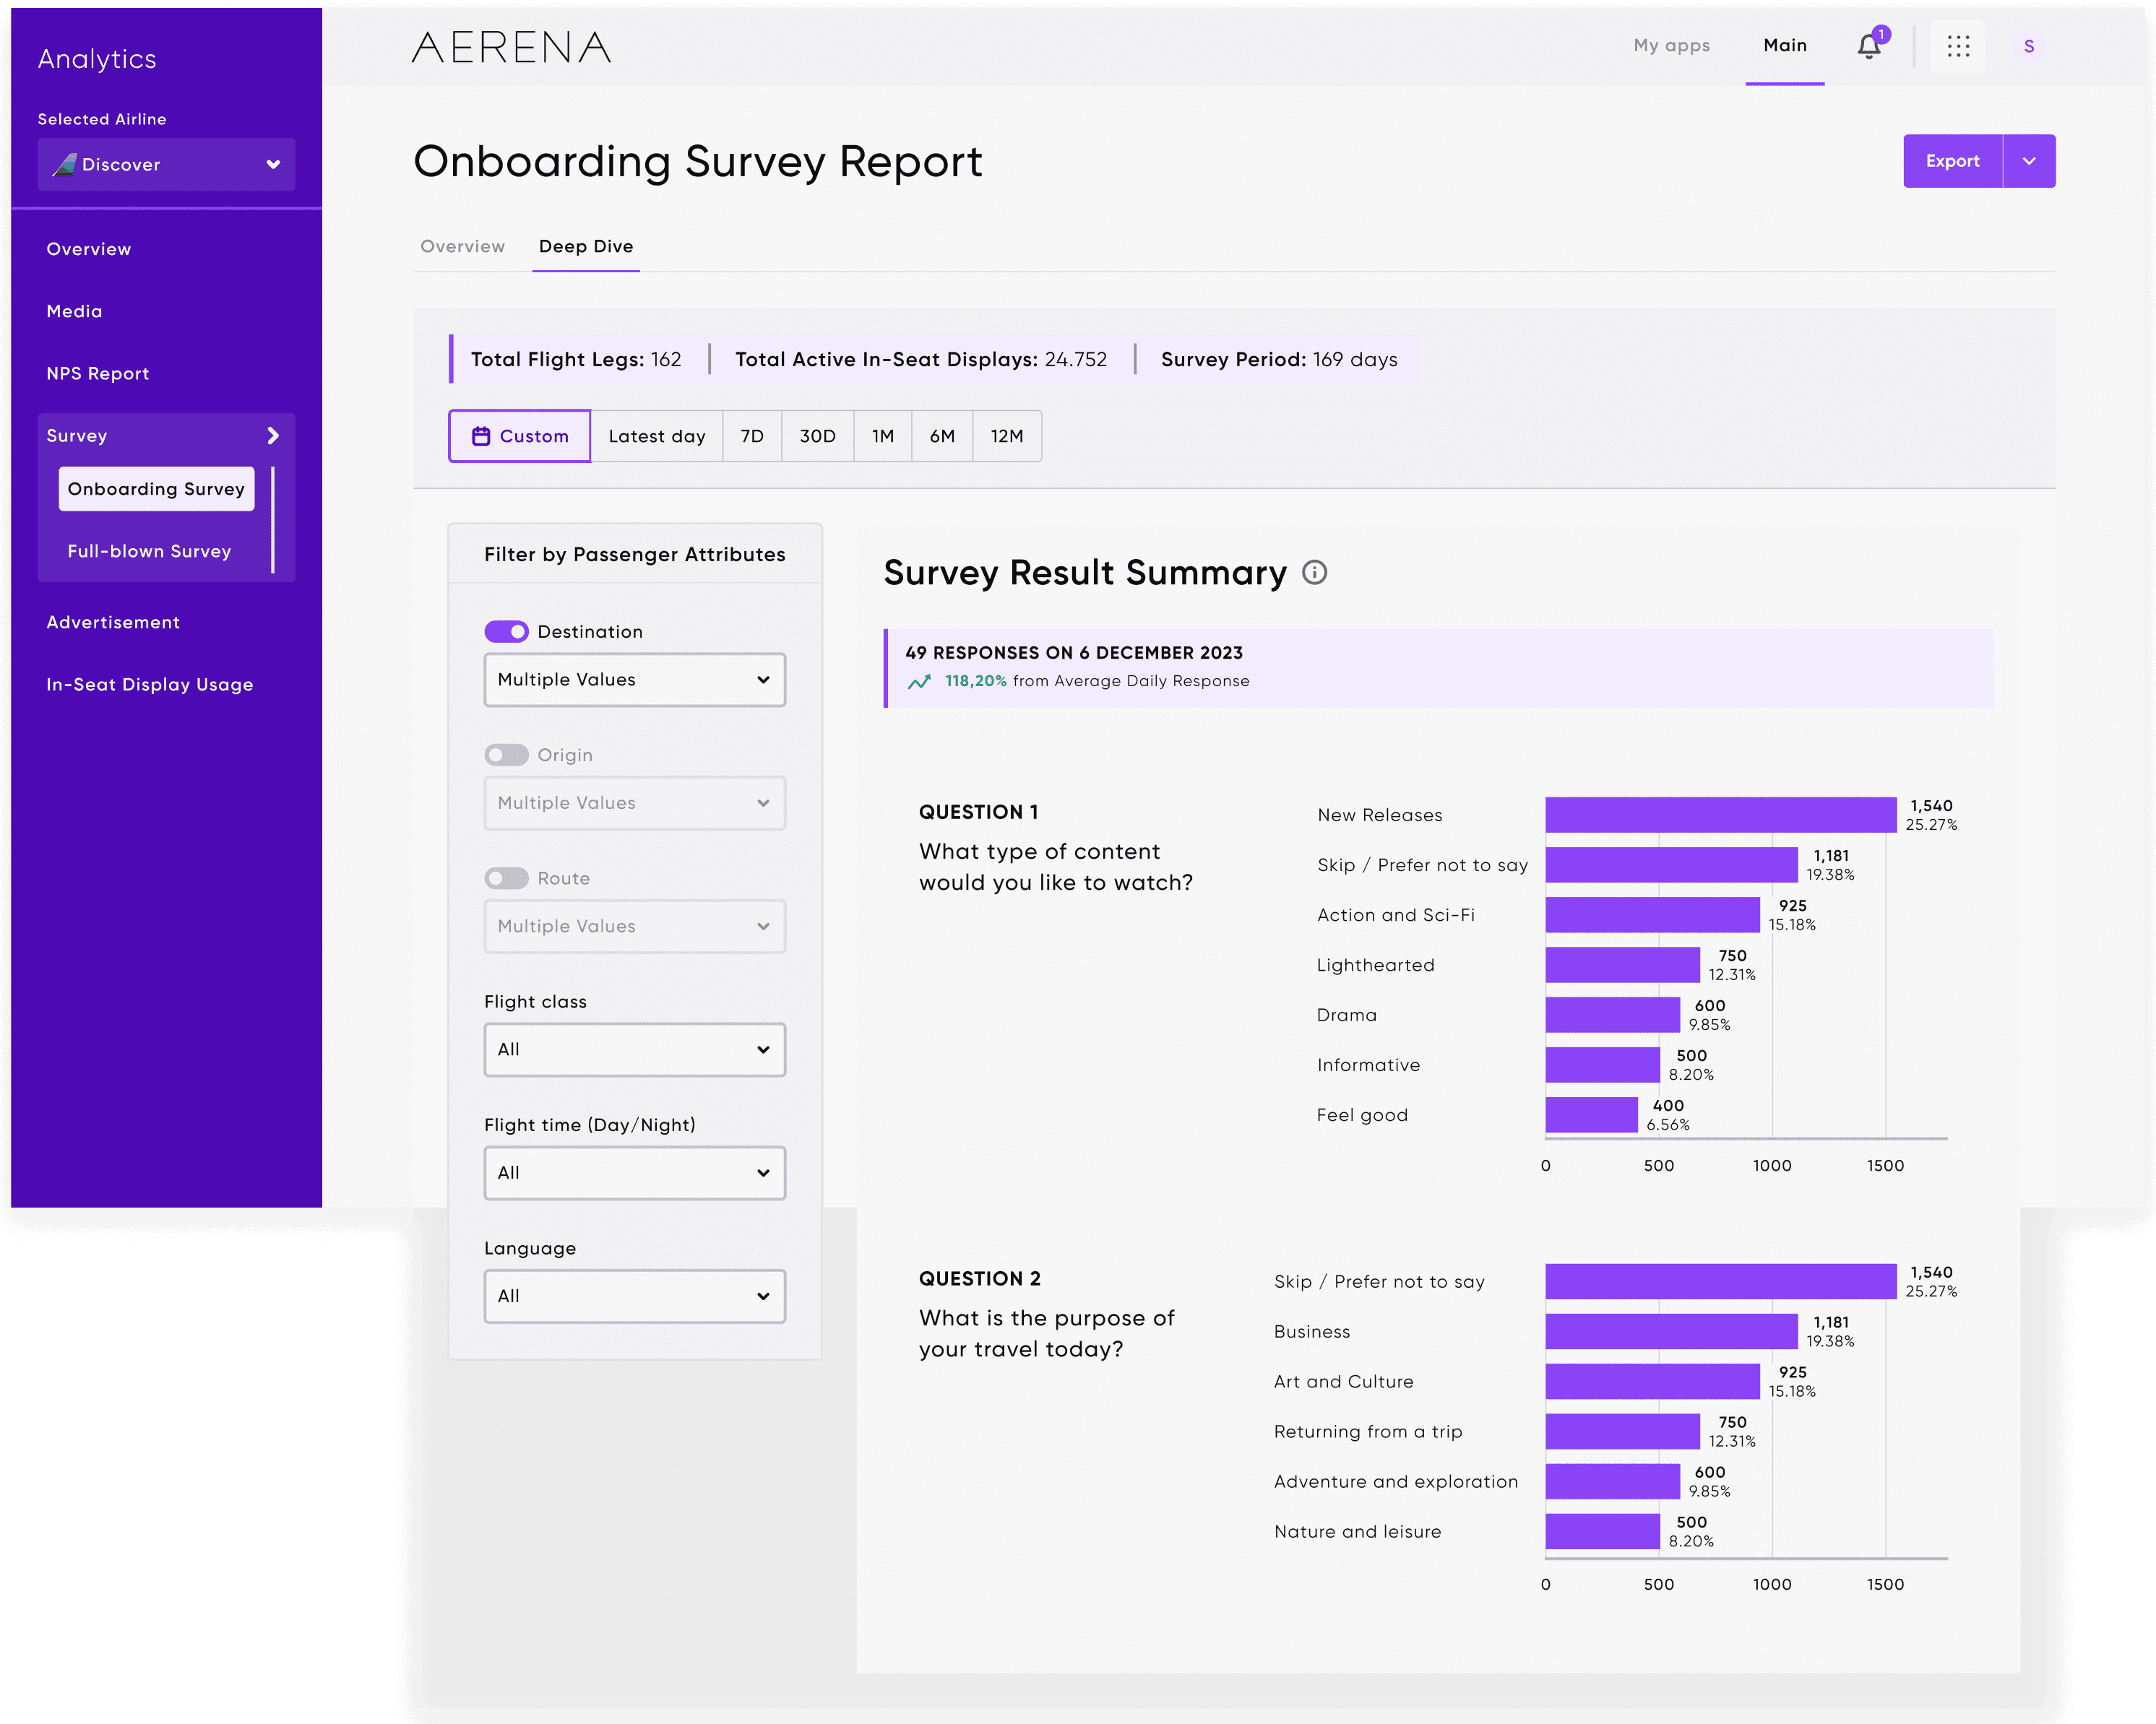The width and height of the screenshot is (2156, 1724).
Task: Click the New Releases bar in the chart
Action: (x=1720, y=815)
